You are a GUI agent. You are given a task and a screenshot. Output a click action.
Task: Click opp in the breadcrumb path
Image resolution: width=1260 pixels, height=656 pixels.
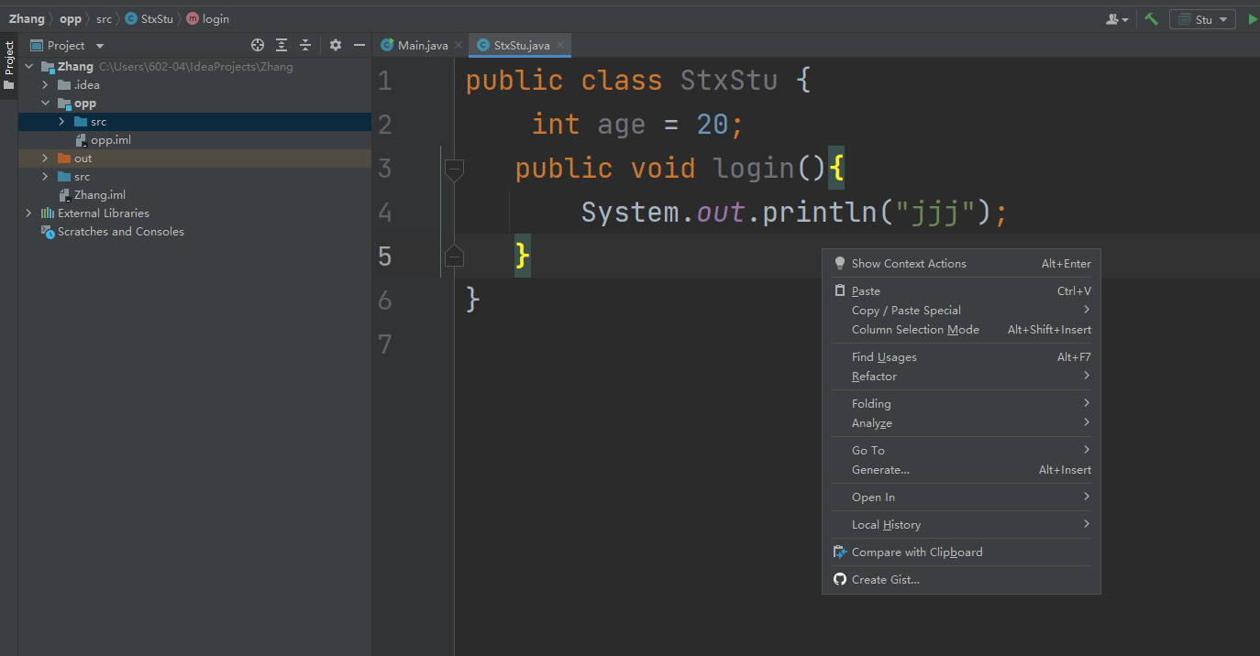coord(71,19)
